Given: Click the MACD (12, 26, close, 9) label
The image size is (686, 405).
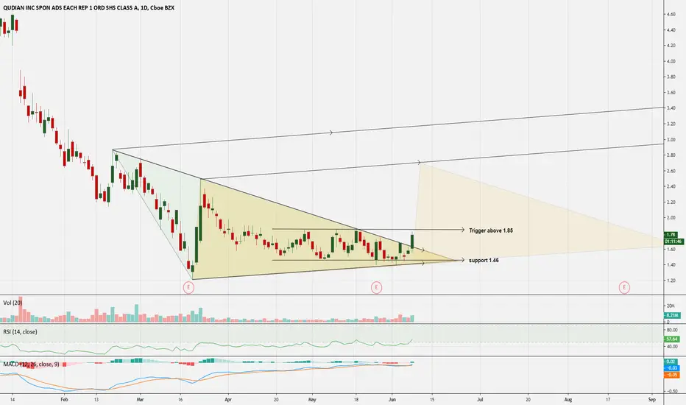Looking at the screenshot, I should [31, 364].
